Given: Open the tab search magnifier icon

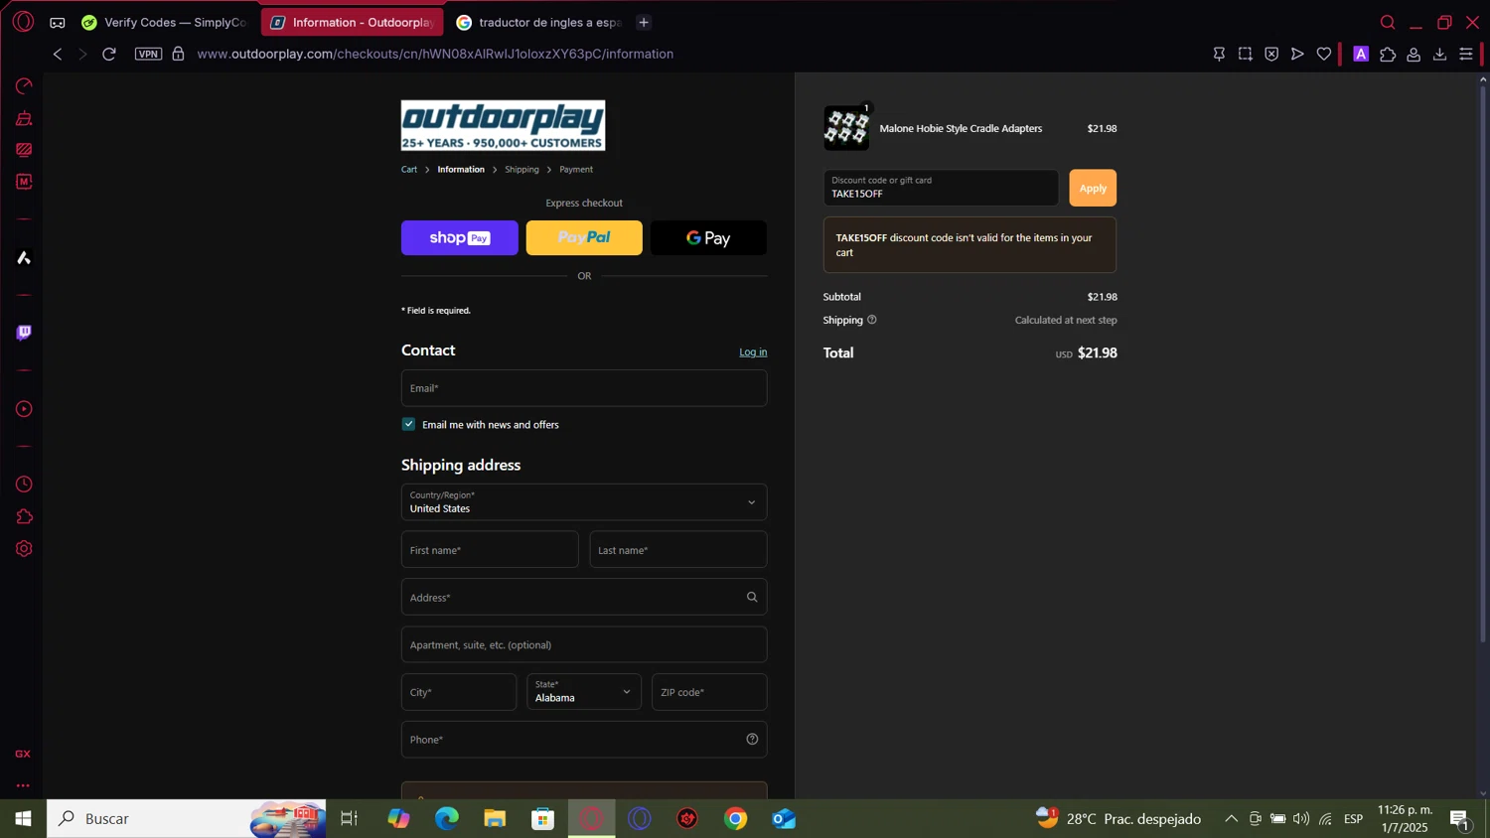Looking at the screenshot, I should tap(1388, 22).
